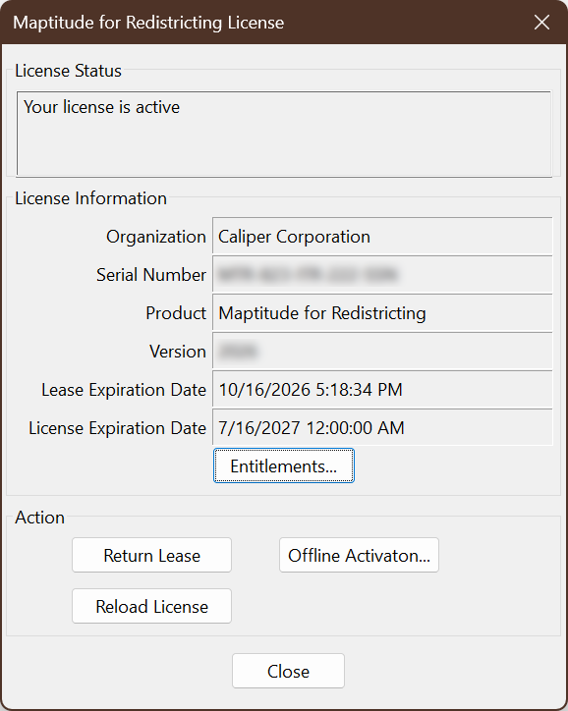This screenshot has height=711, width=568.
Task: Reload the license
Action: pos(151,606)
